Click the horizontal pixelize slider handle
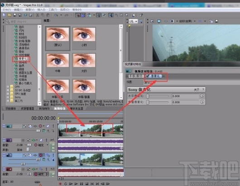This screenshot has height=186, width=240. pyautogui.click(x=148, y=96)
